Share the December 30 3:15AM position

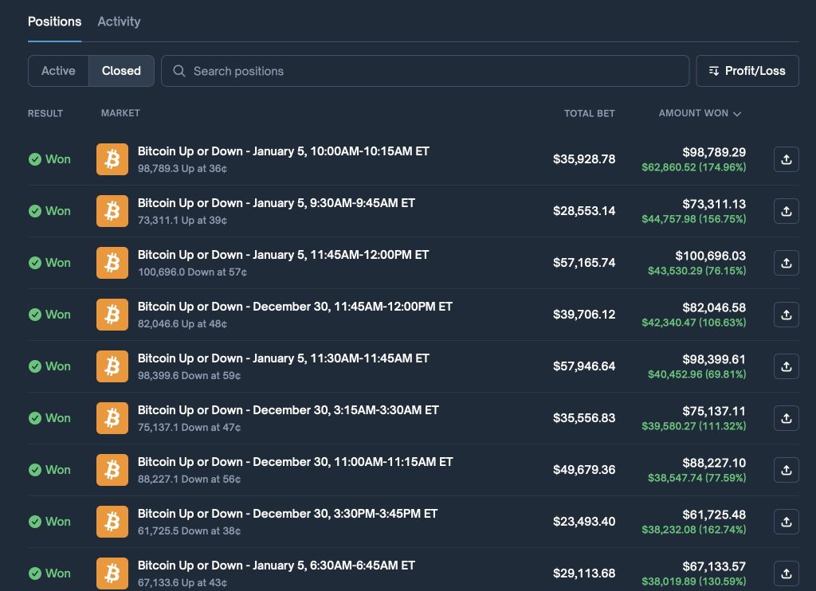coord(787,418)
